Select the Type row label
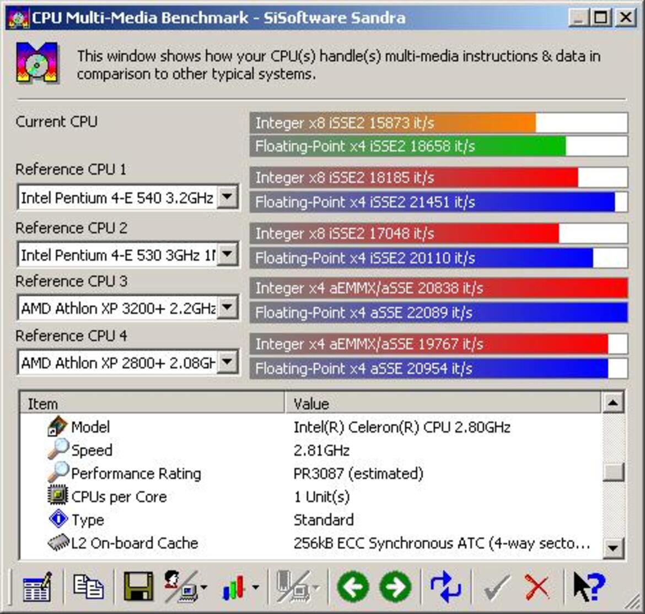 (x=88, y=520)
